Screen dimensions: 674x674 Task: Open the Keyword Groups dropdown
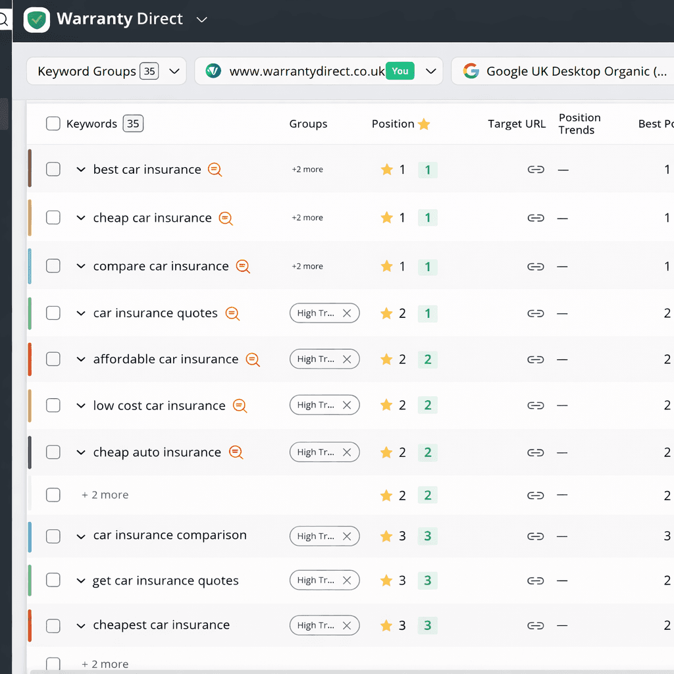coord(106,71)
